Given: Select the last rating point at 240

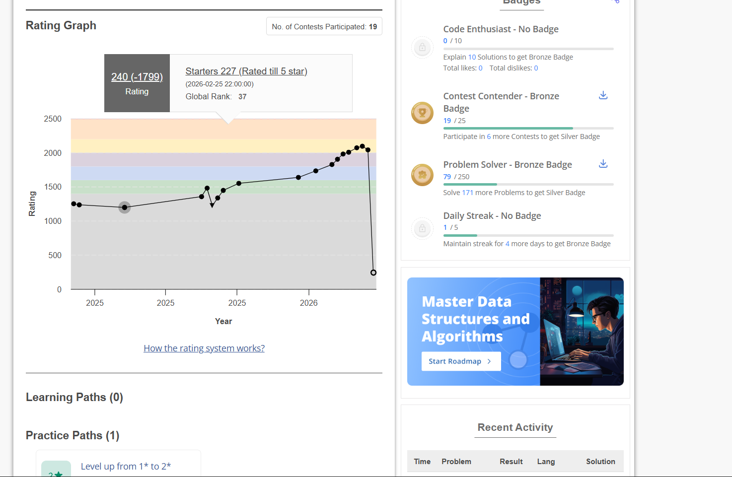Looking at the screenshot, I should point(373,273).
